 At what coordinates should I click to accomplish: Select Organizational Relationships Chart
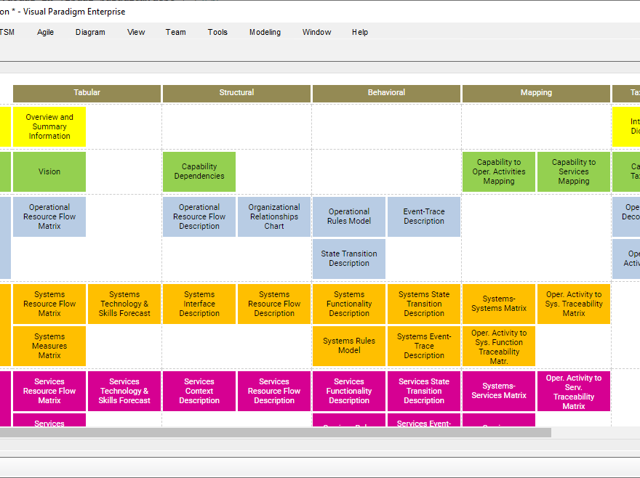pyautogui.click(x=274, y=216)
